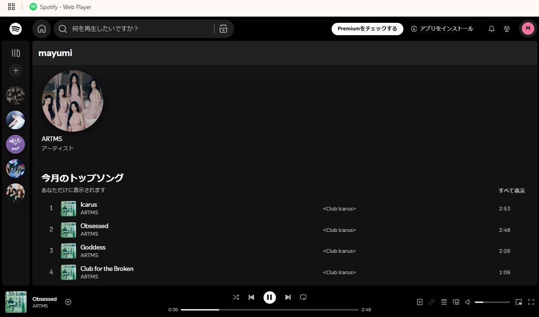Select Club for the Broken track title
This screenshot has width=539, height=317.
pos(107,269)
